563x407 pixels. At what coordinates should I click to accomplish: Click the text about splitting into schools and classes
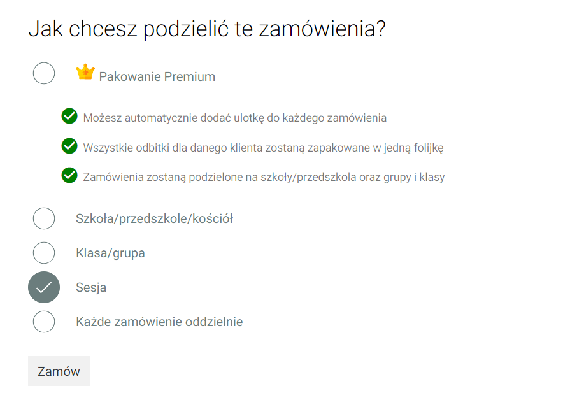pos(264,177)
